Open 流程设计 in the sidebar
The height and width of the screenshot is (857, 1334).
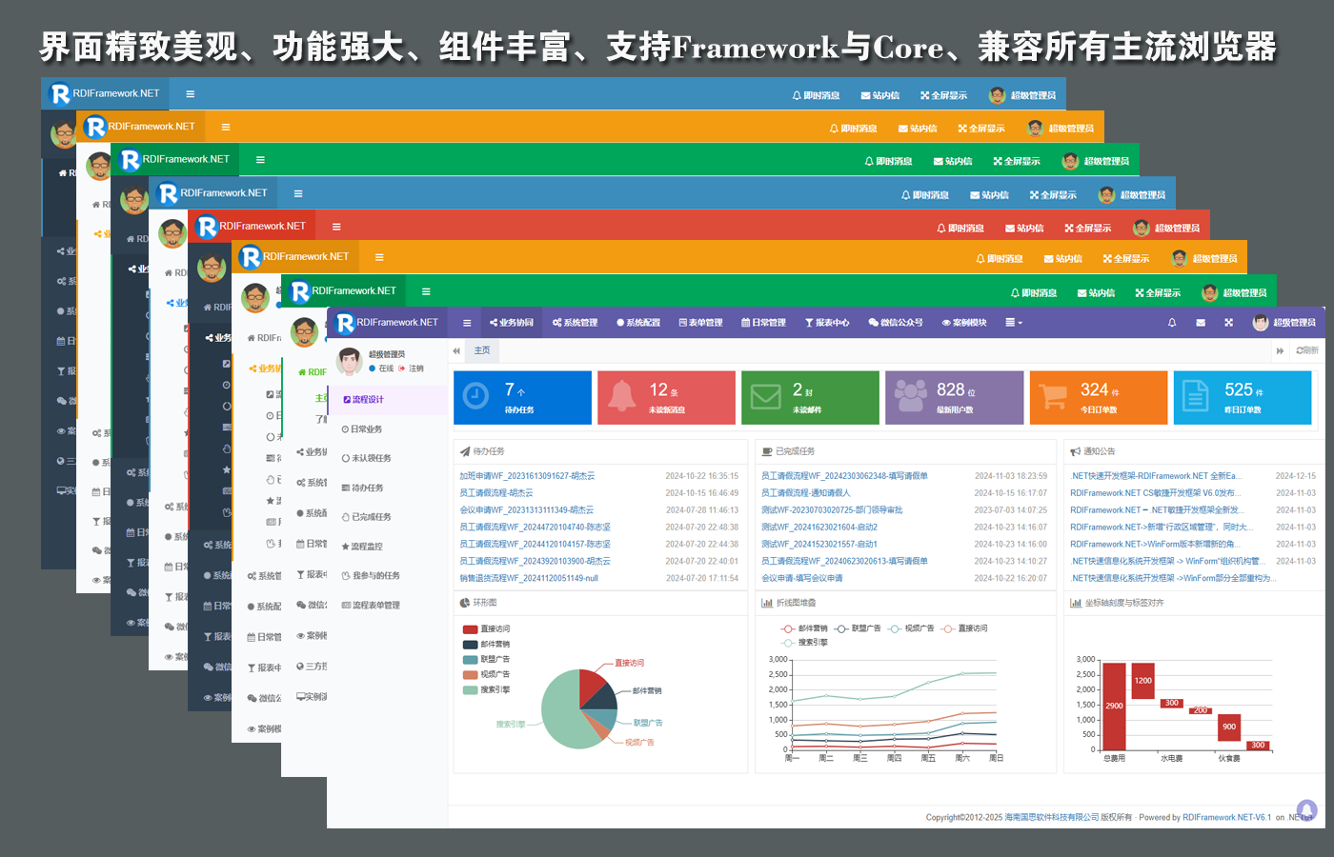coord(387,400)
